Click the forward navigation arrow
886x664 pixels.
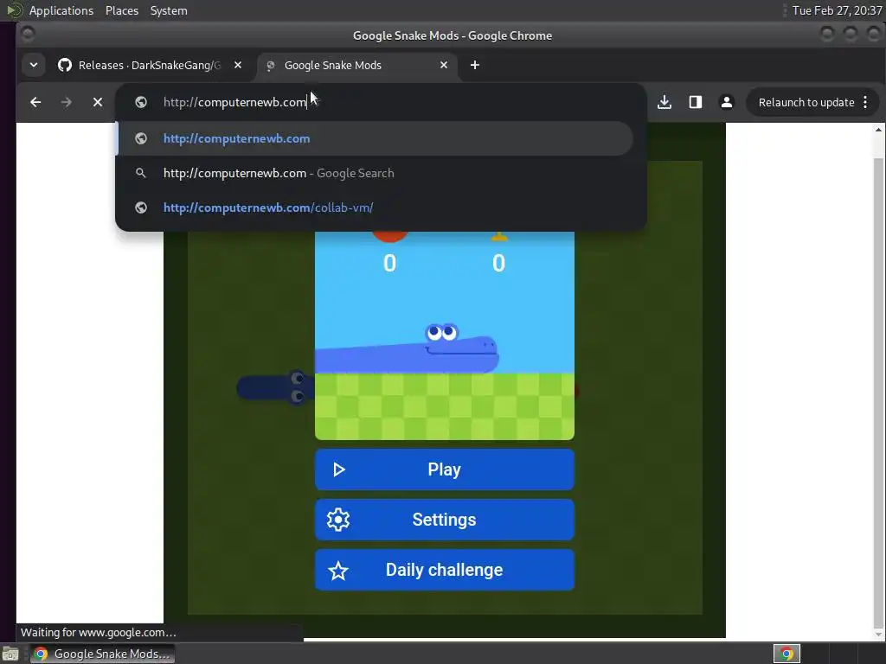click(66, 102)
